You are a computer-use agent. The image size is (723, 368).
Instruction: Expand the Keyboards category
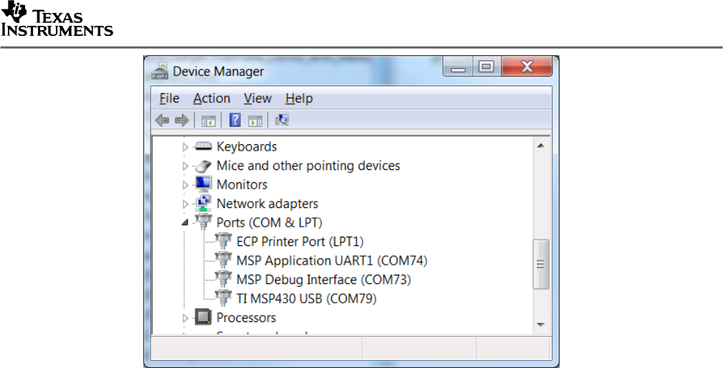tap(186, 147)
